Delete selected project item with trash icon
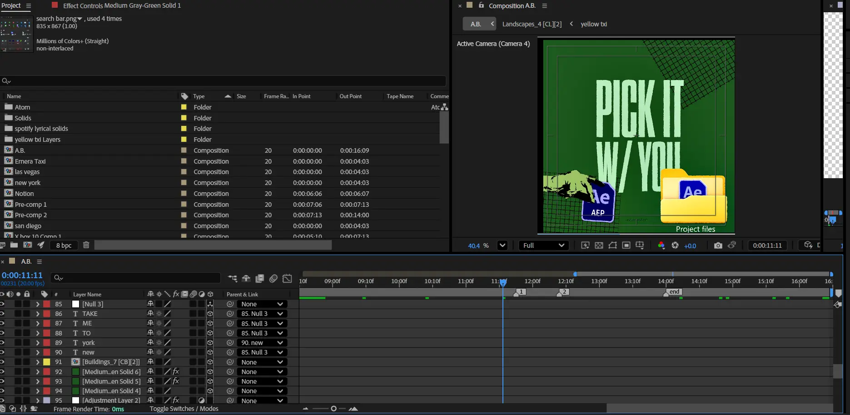This screenshot has width=850, height=415. (86, 245)
